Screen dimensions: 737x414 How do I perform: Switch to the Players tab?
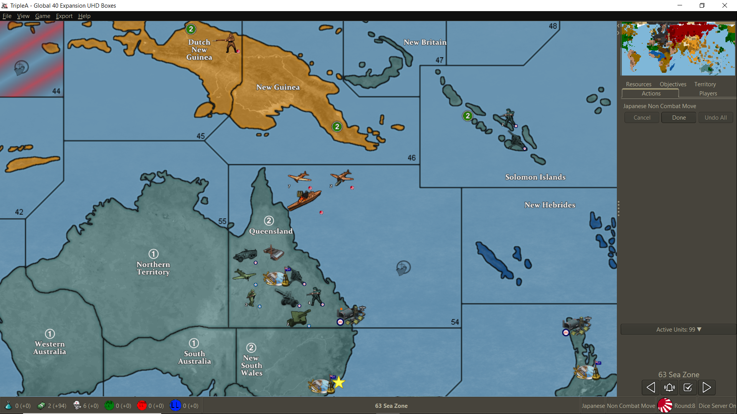[708, 94]
